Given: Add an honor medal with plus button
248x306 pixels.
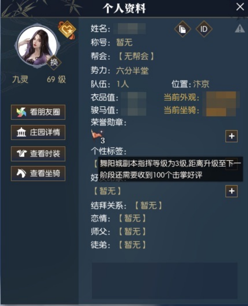Looking at the screenshot, I should pyautogui.click(x=232, y=136).
